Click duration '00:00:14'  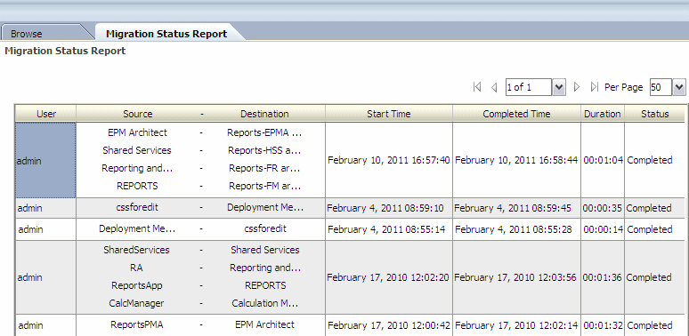pyautogui.click(x=603, y=229)
